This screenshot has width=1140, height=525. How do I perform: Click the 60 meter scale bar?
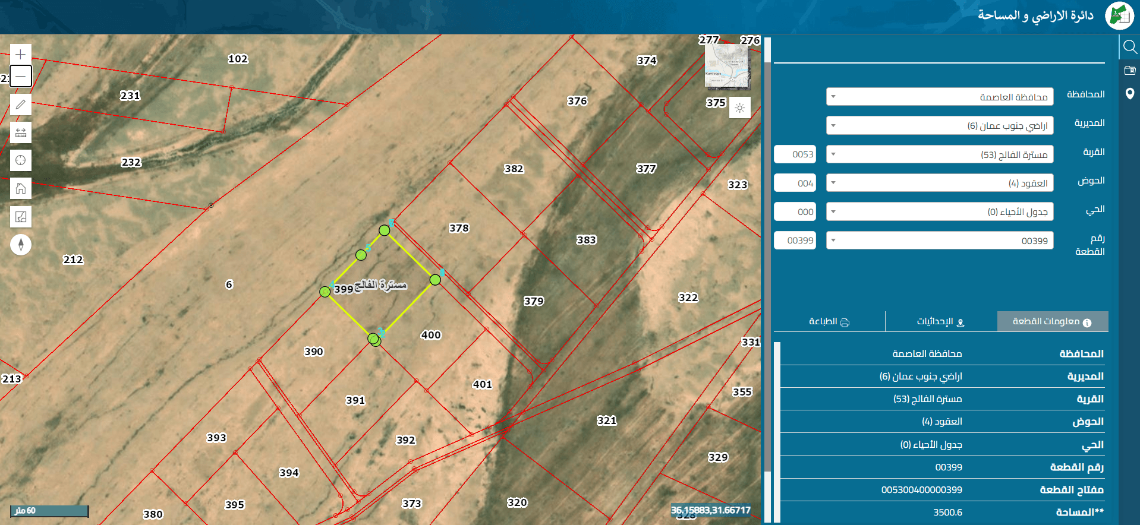(50, 511)
